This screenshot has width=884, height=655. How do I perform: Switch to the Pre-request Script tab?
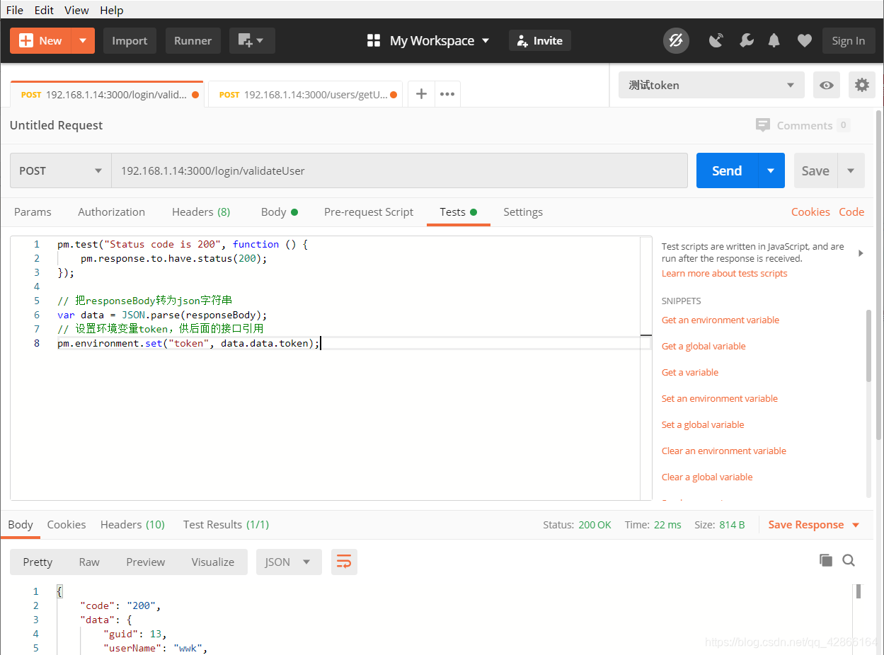pos(369,211)
